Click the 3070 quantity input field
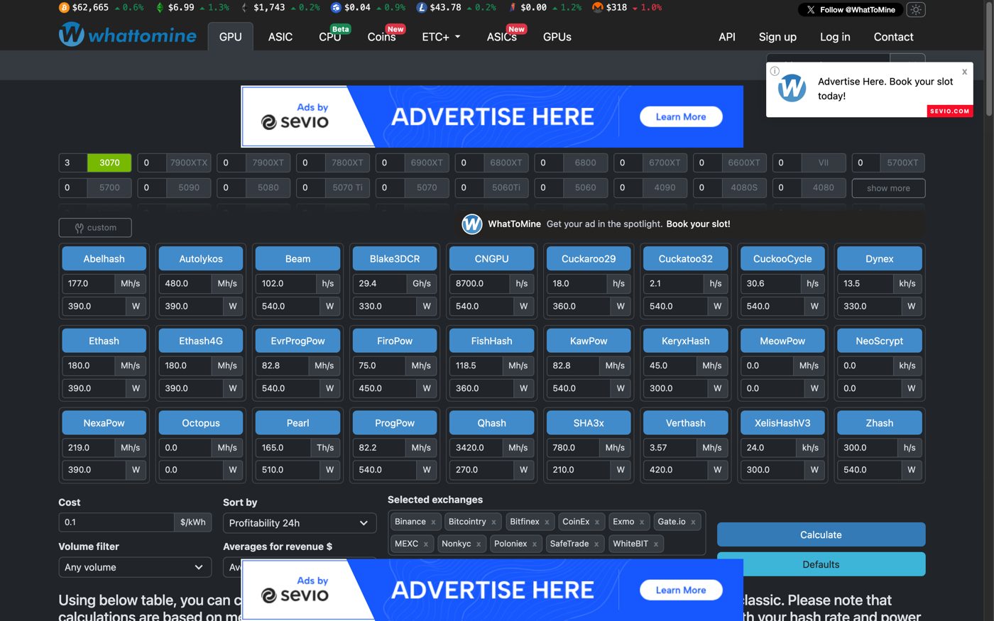 [x=73, y=163]
